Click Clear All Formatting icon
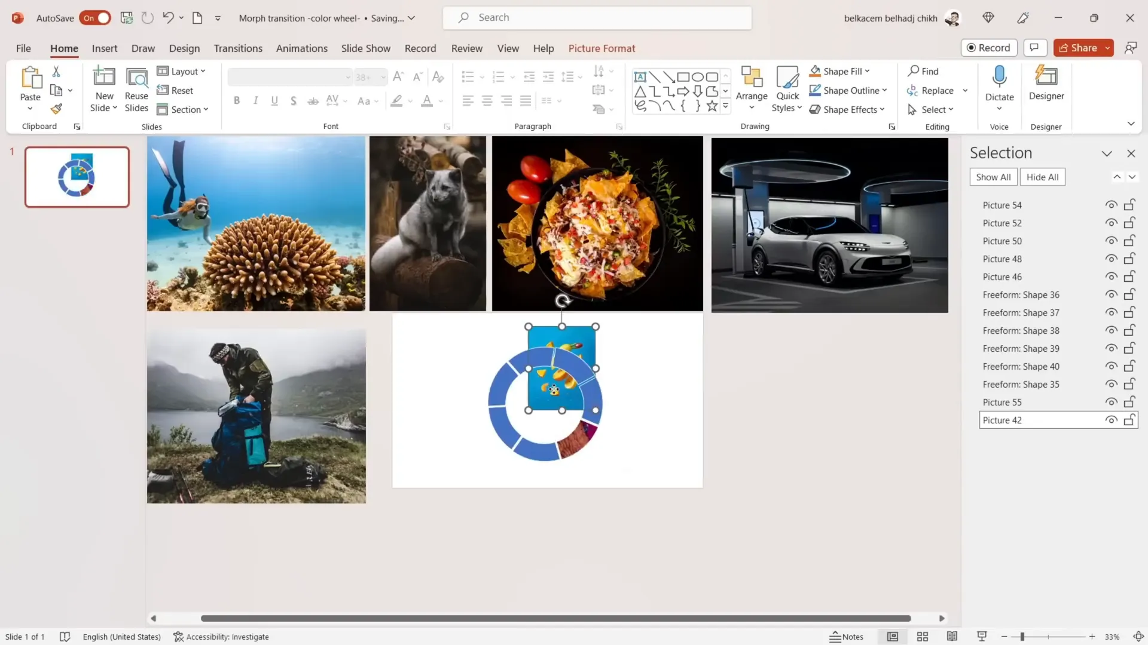Image resolution: width=1148 pixels, height=645 pixels. [438, 76]
